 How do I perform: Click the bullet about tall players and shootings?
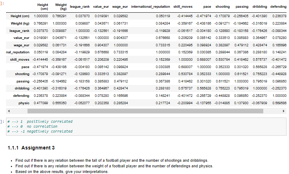tap(112, 161)
